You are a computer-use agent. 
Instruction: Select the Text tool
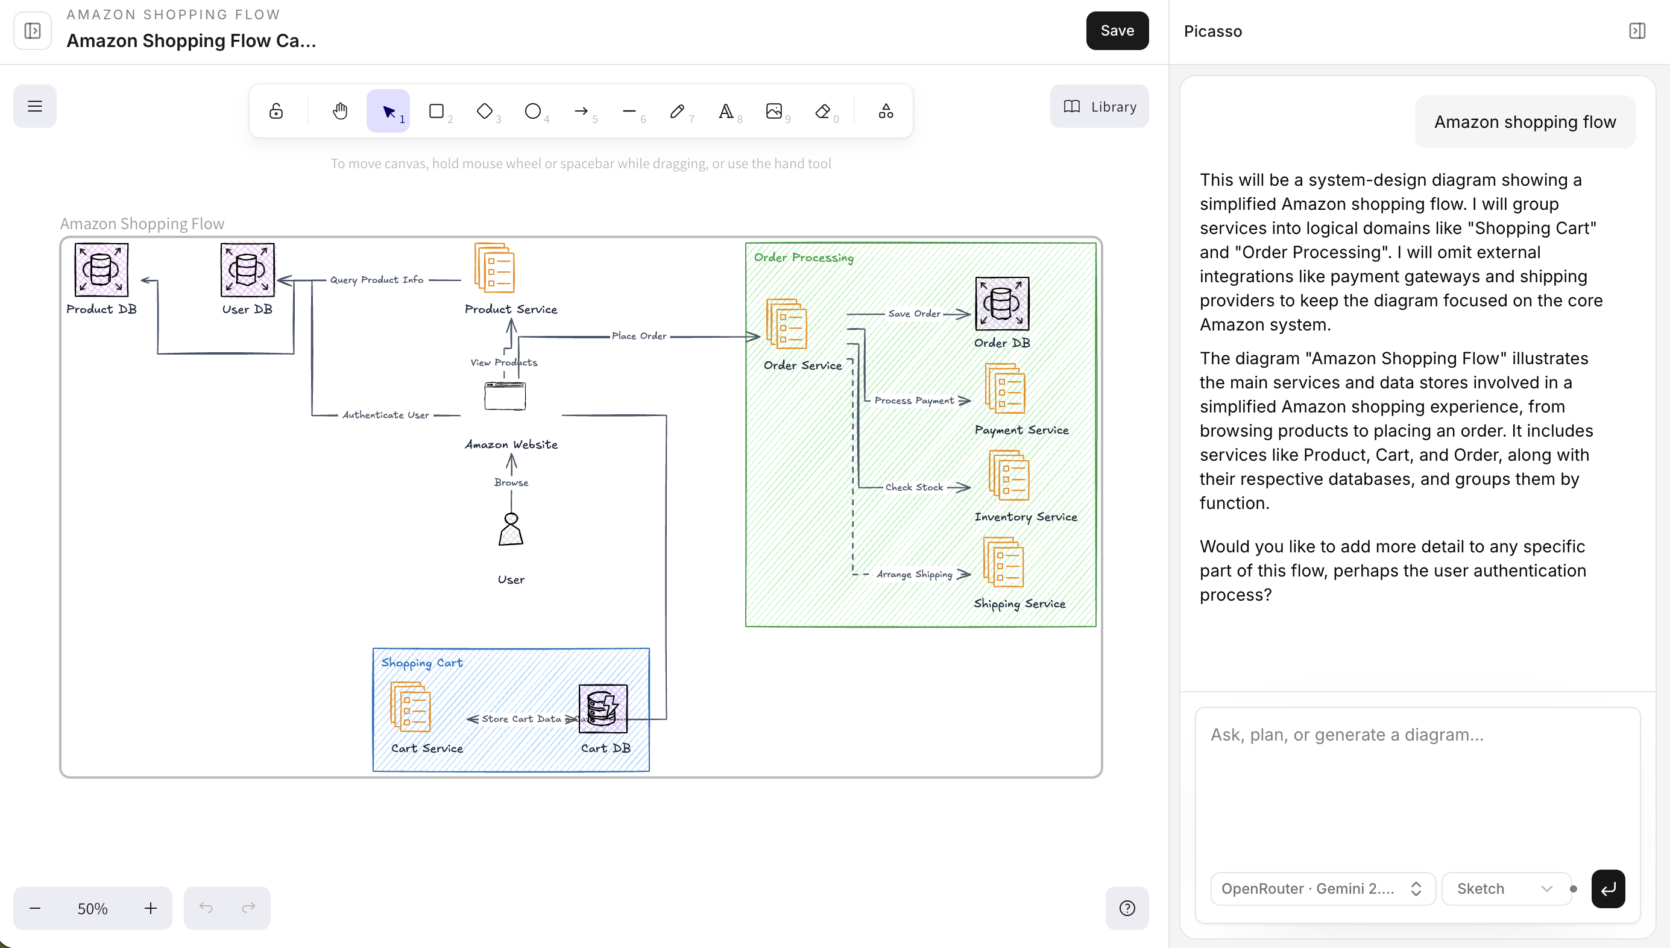point(726,112)
